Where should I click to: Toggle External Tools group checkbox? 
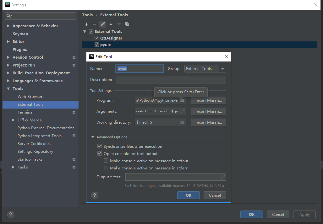coord(91,31)
